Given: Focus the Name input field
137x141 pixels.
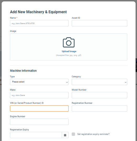Looking at the screenshot, I should [39, 23].
